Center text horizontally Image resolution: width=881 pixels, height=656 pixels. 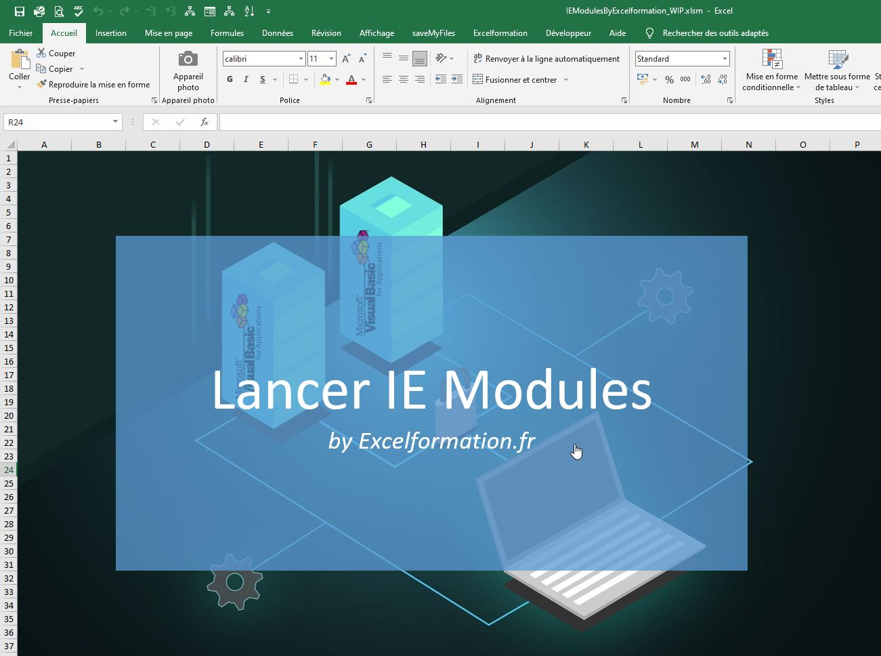404,79
